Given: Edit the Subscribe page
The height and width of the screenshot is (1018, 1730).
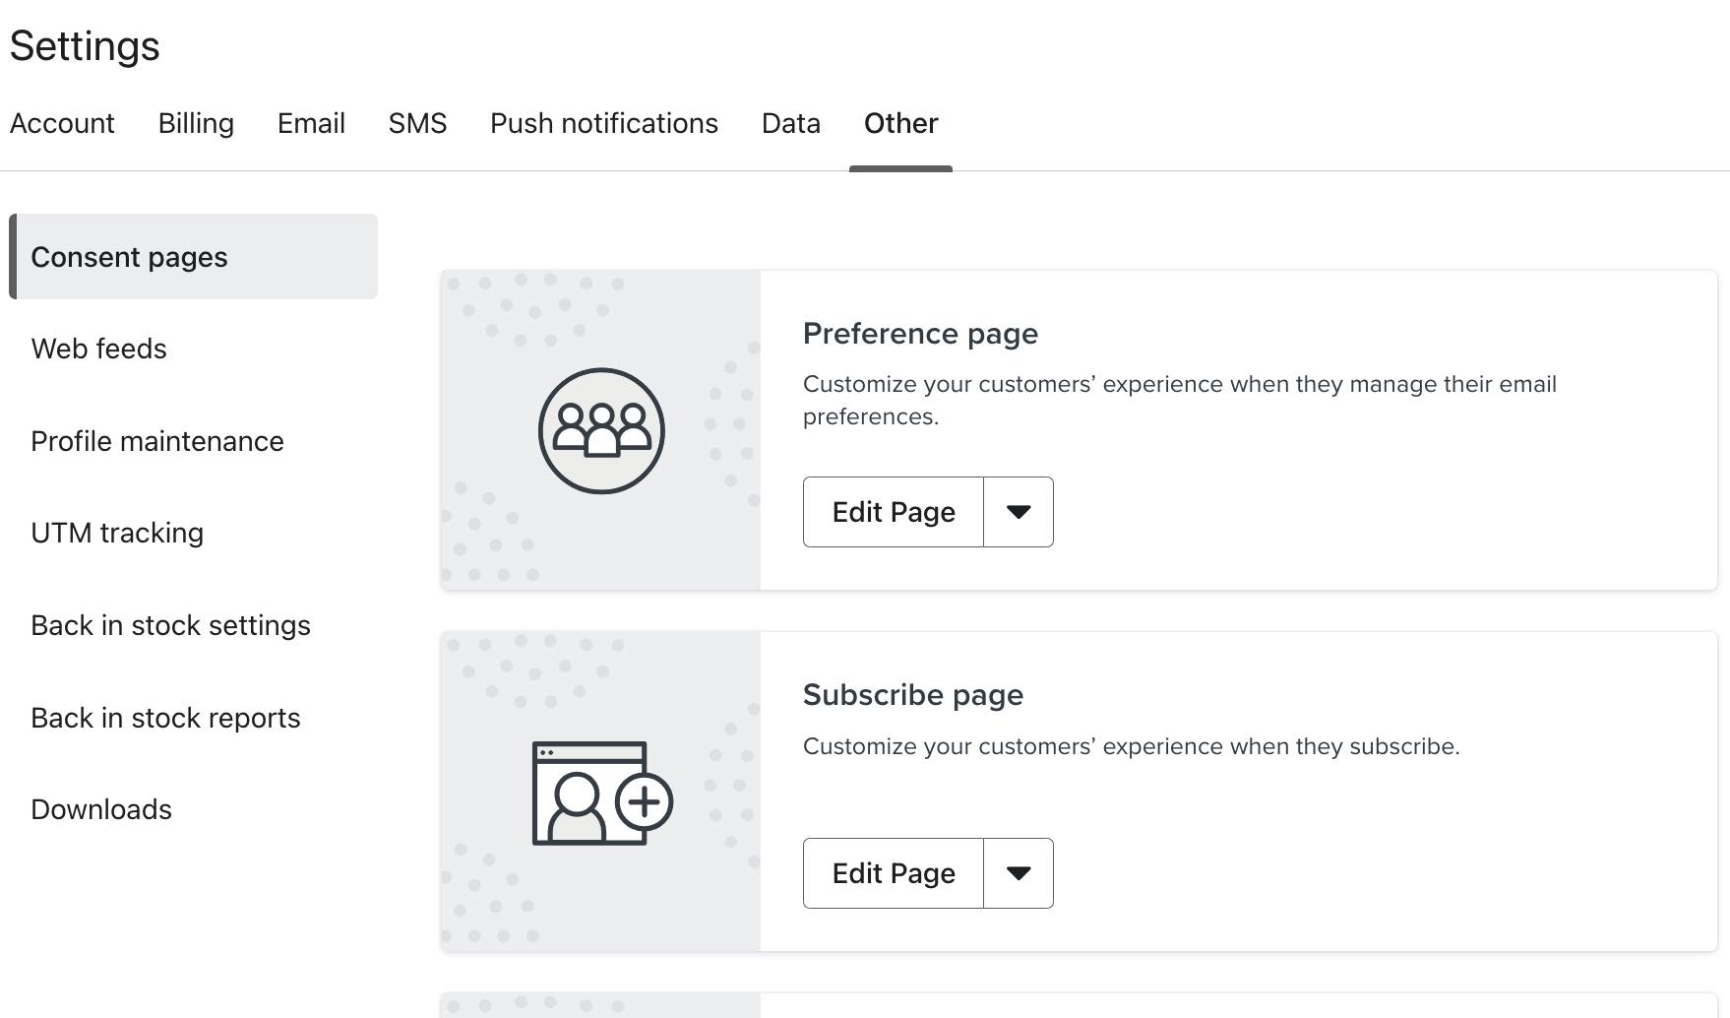Looking at the screenshot, I should (894, 873).
